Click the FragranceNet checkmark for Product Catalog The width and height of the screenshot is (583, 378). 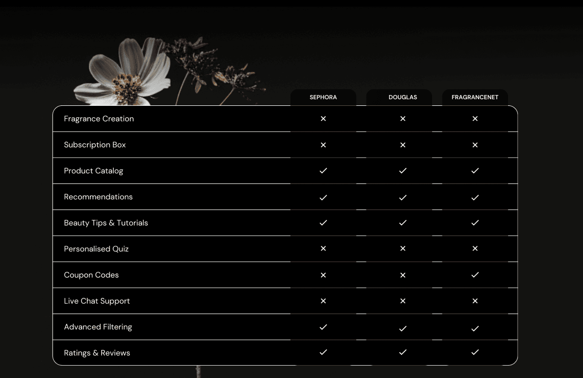(475, 170)
